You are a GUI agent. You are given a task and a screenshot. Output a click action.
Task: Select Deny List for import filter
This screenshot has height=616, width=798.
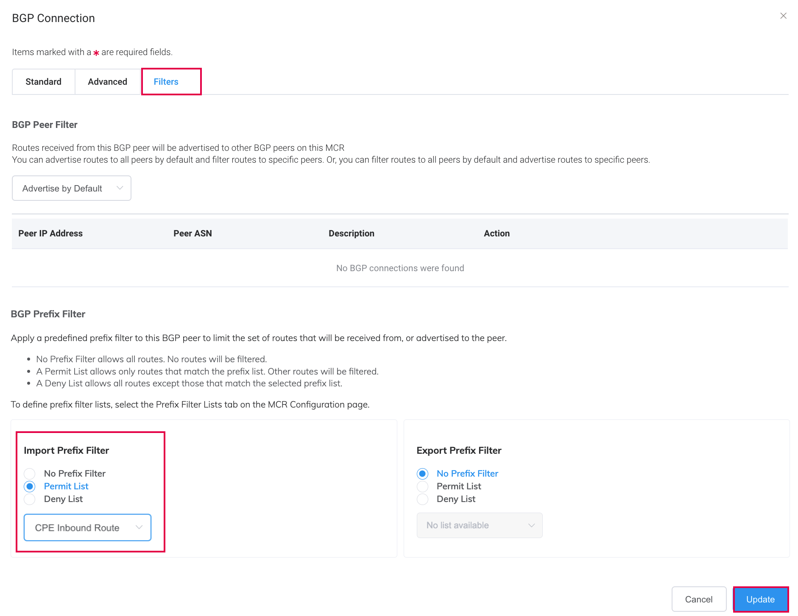click(29, 499)
